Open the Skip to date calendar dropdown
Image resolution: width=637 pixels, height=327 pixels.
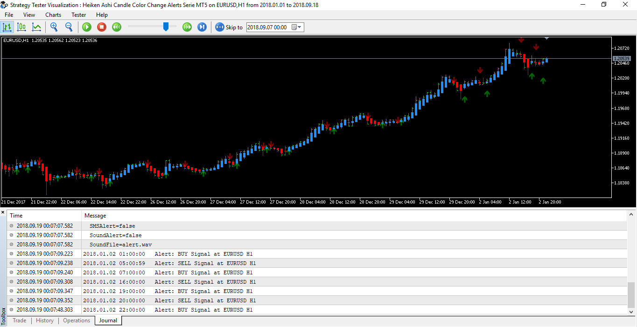coord(297,27)
